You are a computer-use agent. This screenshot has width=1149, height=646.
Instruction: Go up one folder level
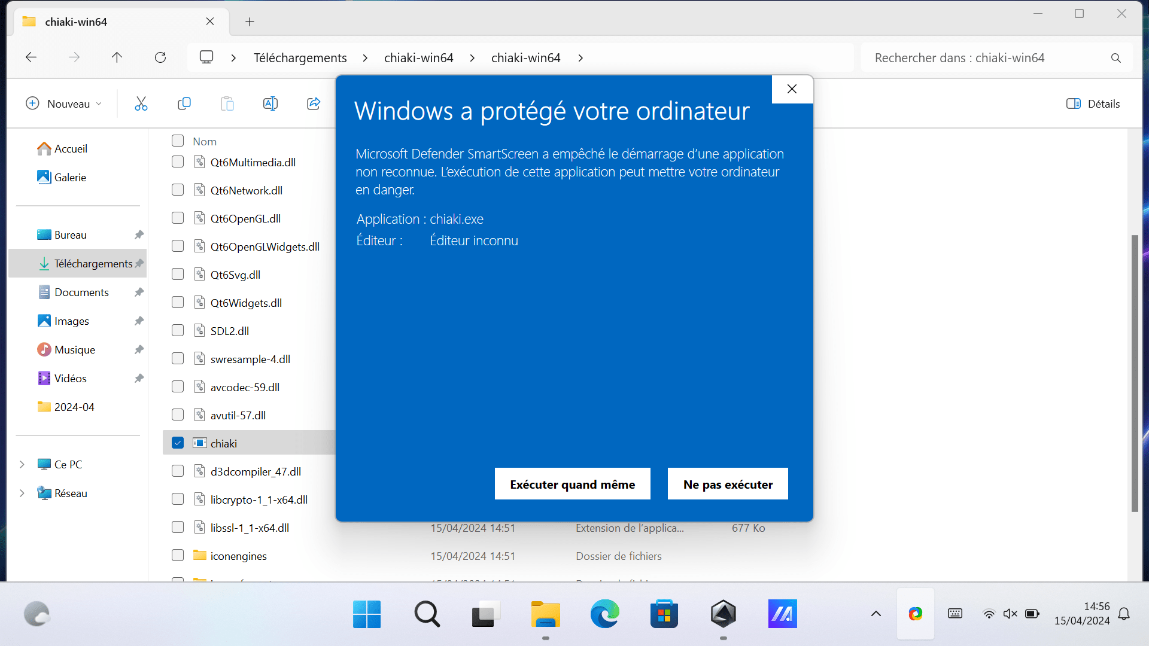click(117, 57)
